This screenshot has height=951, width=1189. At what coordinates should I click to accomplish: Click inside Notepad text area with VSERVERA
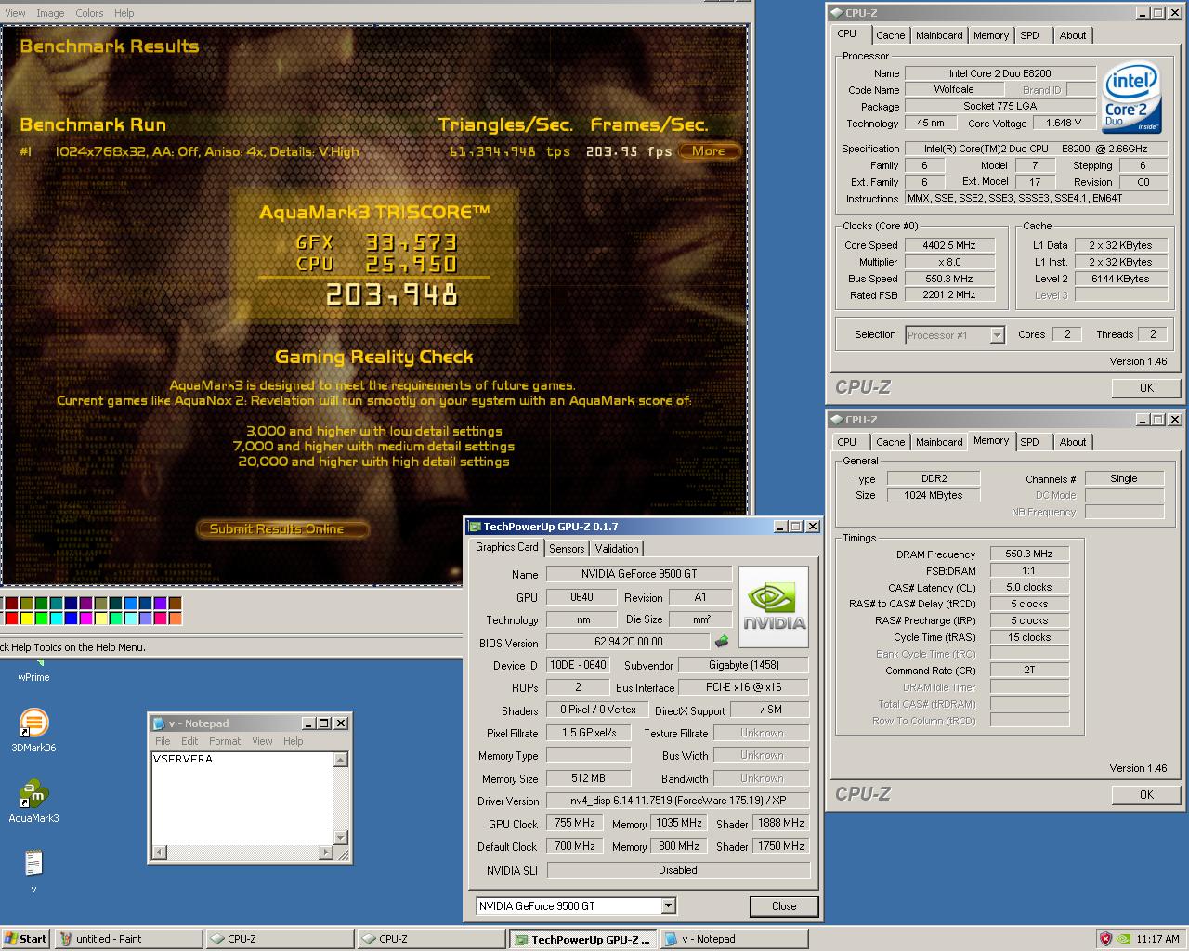(242, 798)
